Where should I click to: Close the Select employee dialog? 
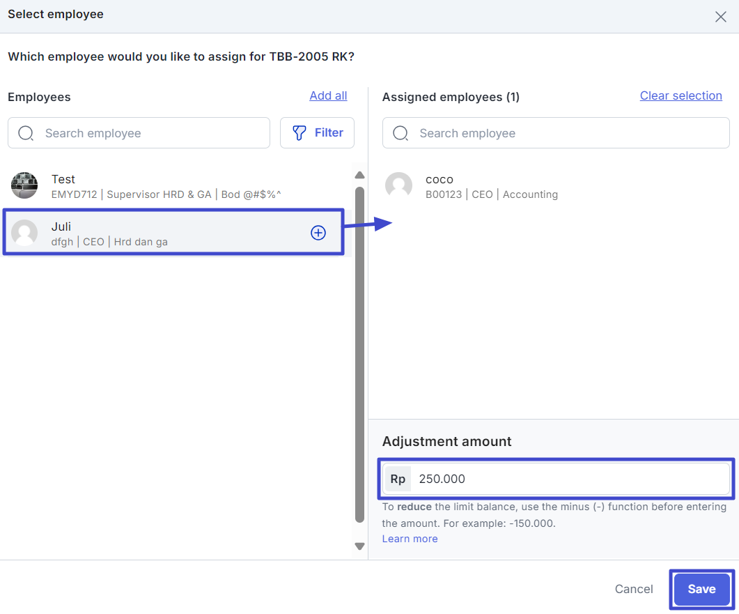[x=720, y=17]
